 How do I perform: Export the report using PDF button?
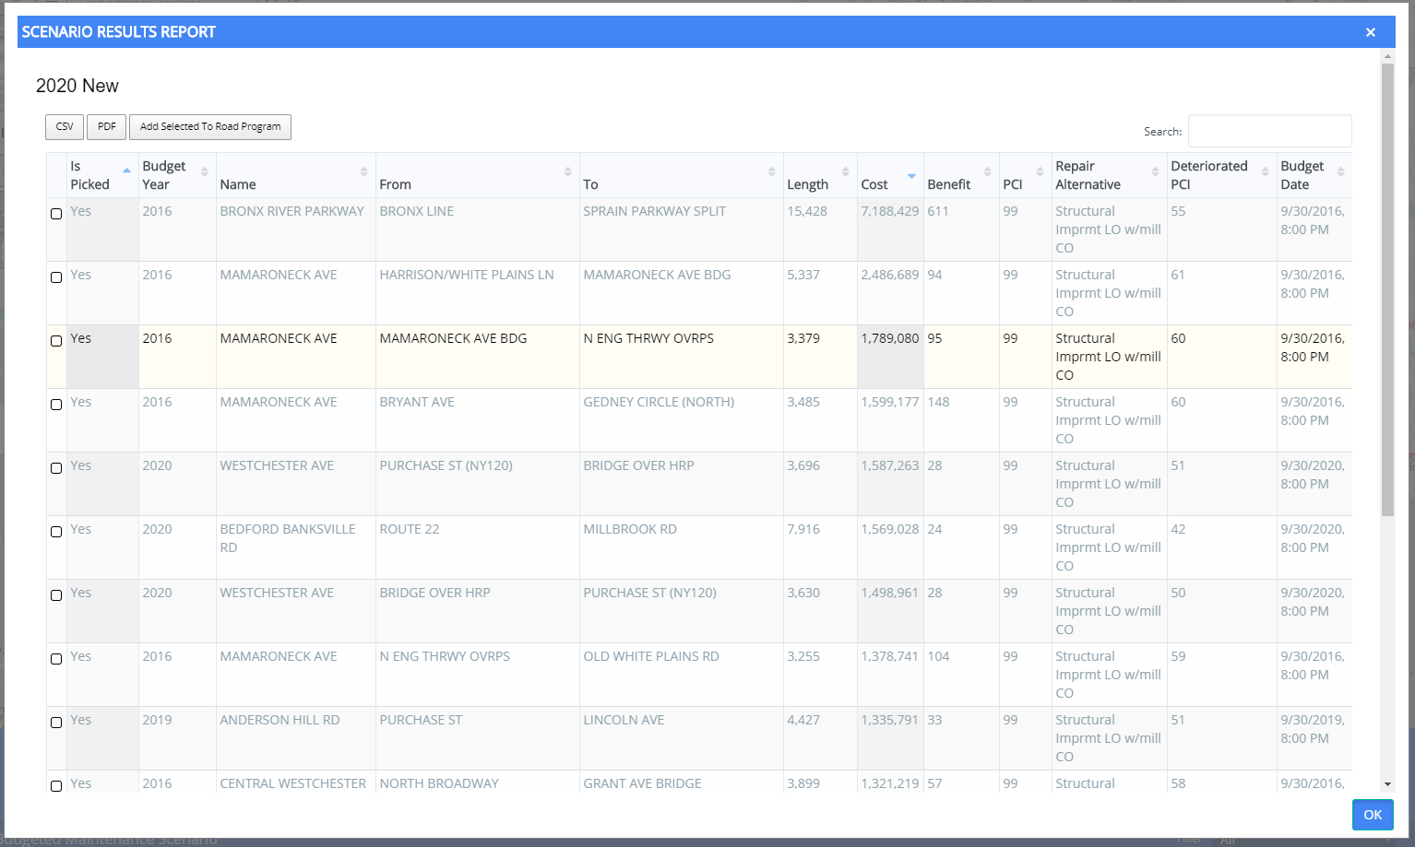(x=107, y=127)
